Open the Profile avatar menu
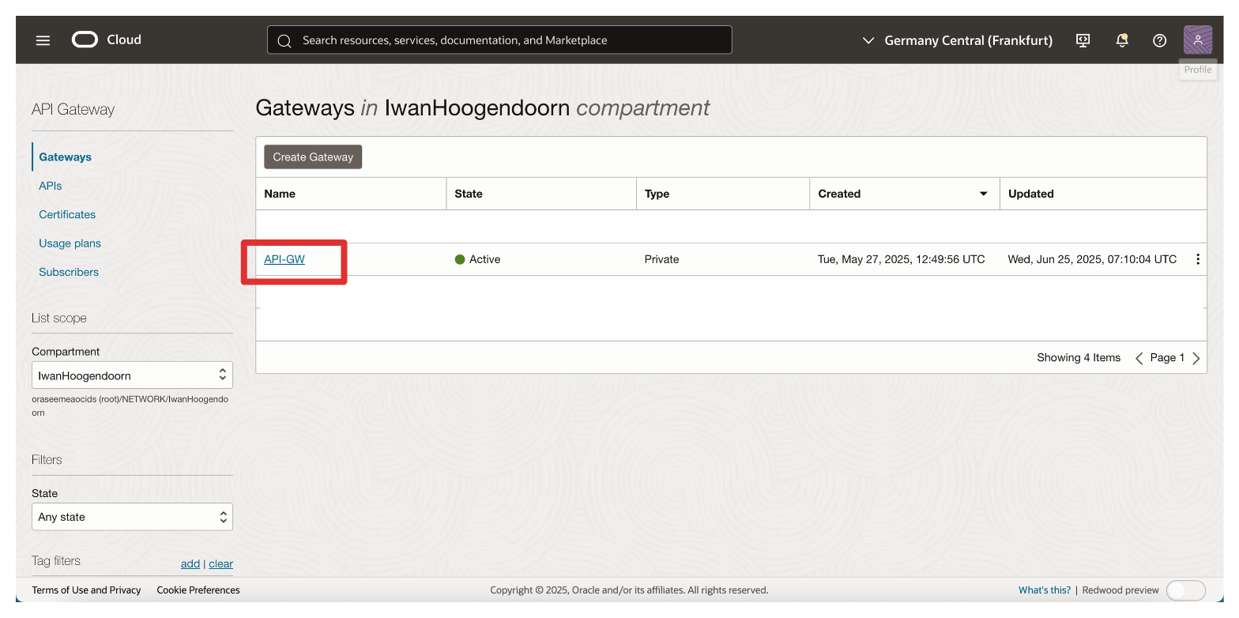This screenshot has height=618, width=1239. 1197,40
